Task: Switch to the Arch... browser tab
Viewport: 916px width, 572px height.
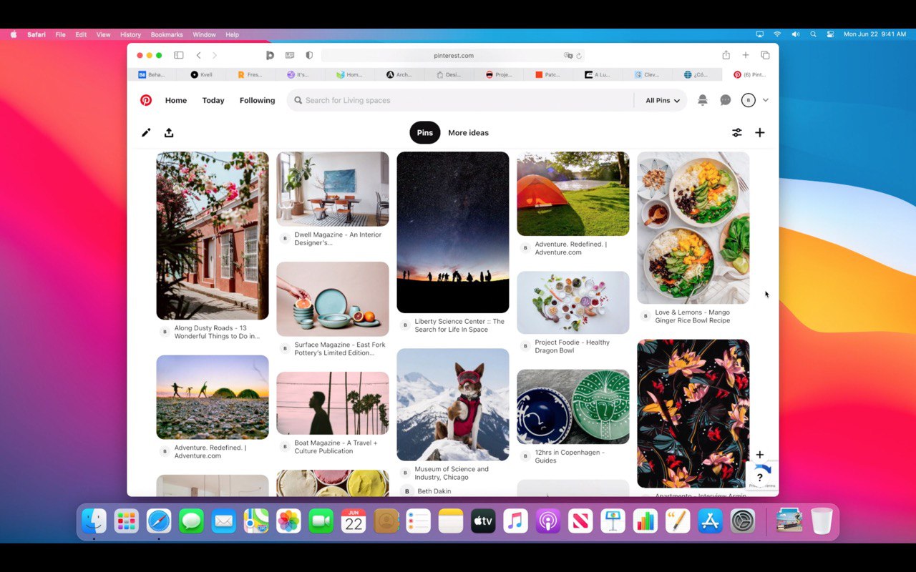Action: (x=399, y=74)
